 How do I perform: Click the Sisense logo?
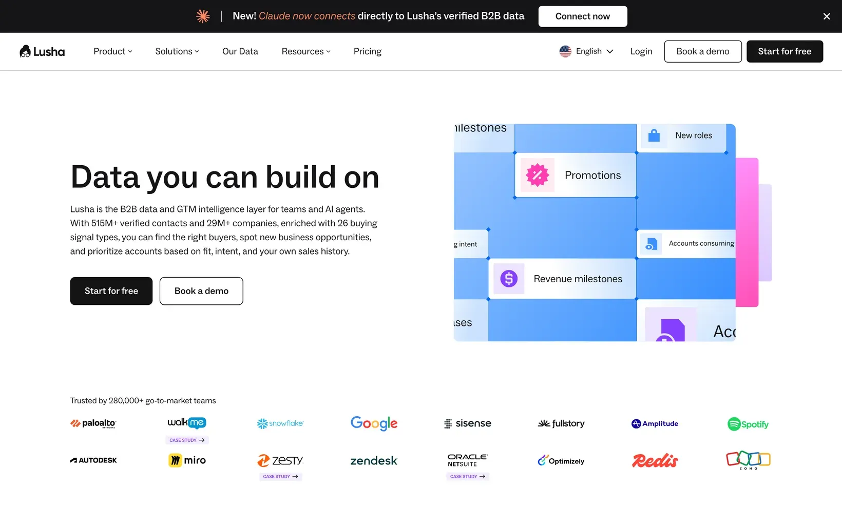pyautogui.click(x=468, y=423)
